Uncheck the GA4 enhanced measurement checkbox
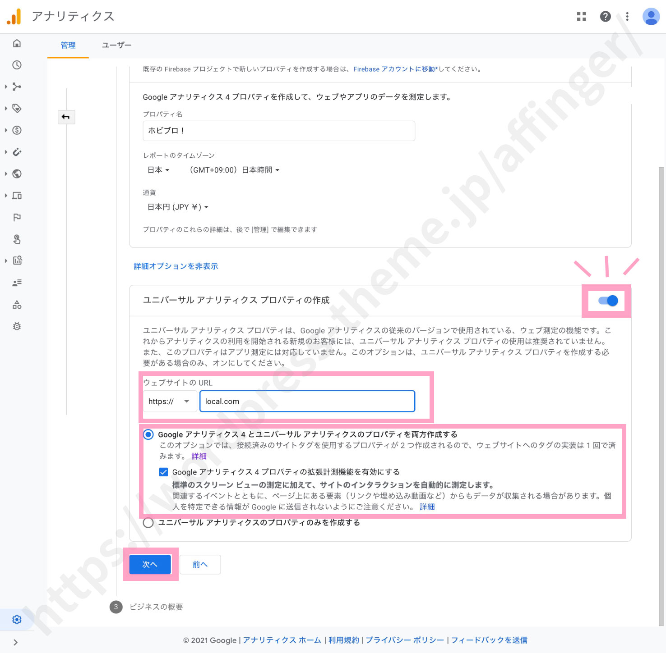Screen dimensions: 666x653 (x=163, y=472)
